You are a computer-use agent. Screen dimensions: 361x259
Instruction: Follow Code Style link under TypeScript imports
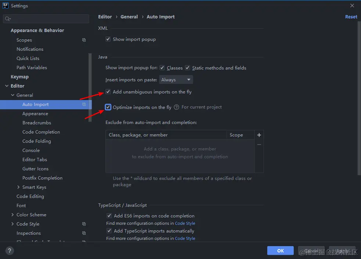click(185, 238)
